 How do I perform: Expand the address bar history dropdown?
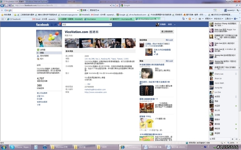[110, 6]
